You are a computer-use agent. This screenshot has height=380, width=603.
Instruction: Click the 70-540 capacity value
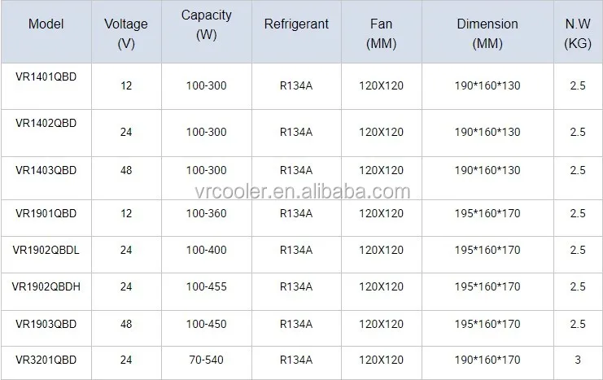206,358
